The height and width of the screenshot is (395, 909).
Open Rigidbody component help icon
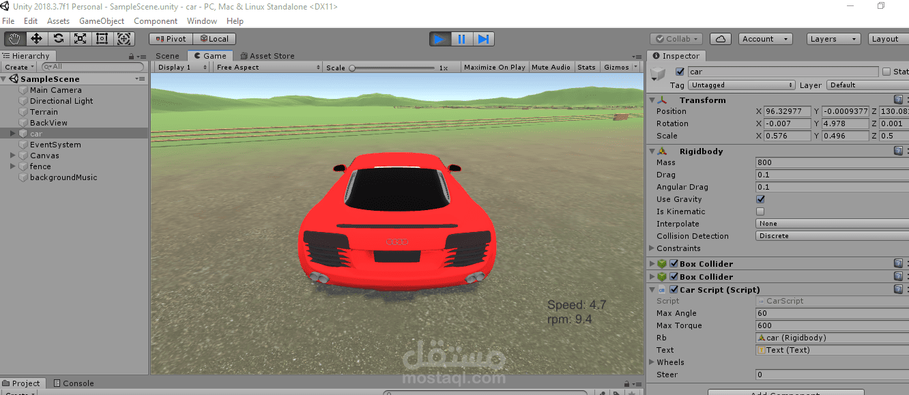(899, 151)
